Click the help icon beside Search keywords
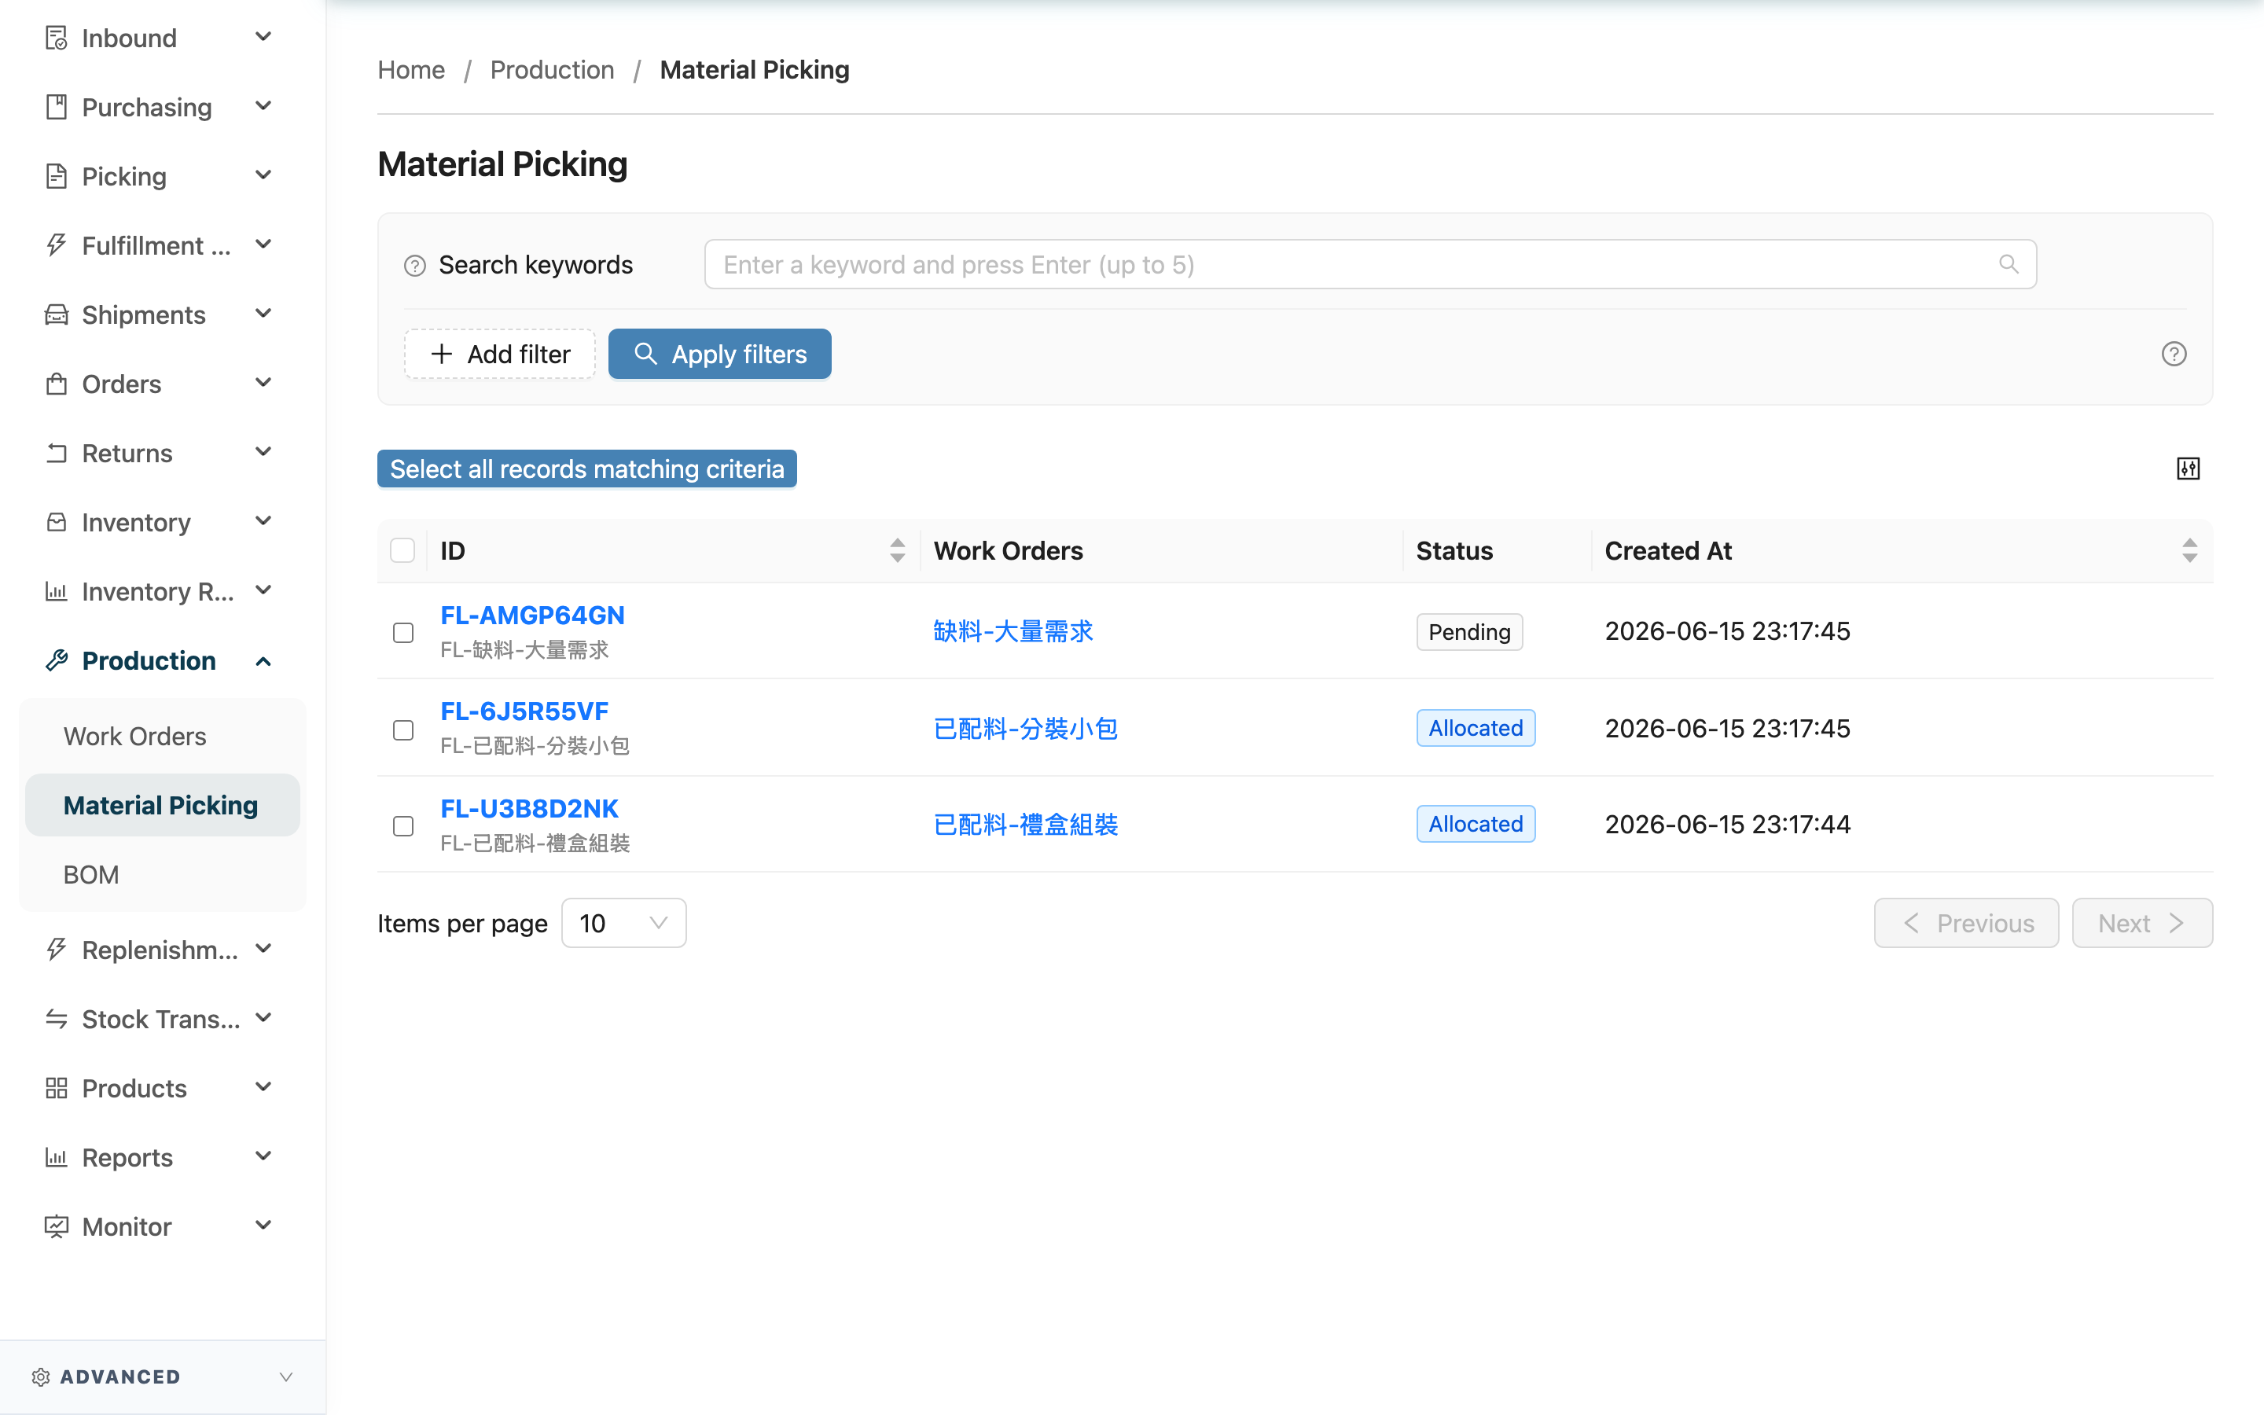The image size is (2264, 1415). click(414, 266)
